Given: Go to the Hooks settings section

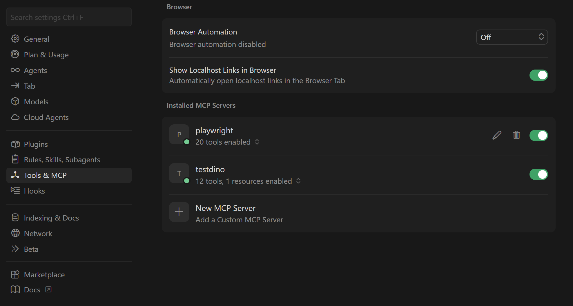Looking at the screenshot, I should [34, 191].
